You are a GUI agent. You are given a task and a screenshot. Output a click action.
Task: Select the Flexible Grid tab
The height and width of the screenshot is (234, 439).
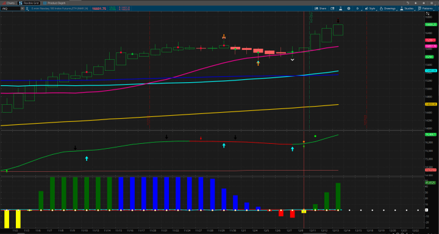29,3
